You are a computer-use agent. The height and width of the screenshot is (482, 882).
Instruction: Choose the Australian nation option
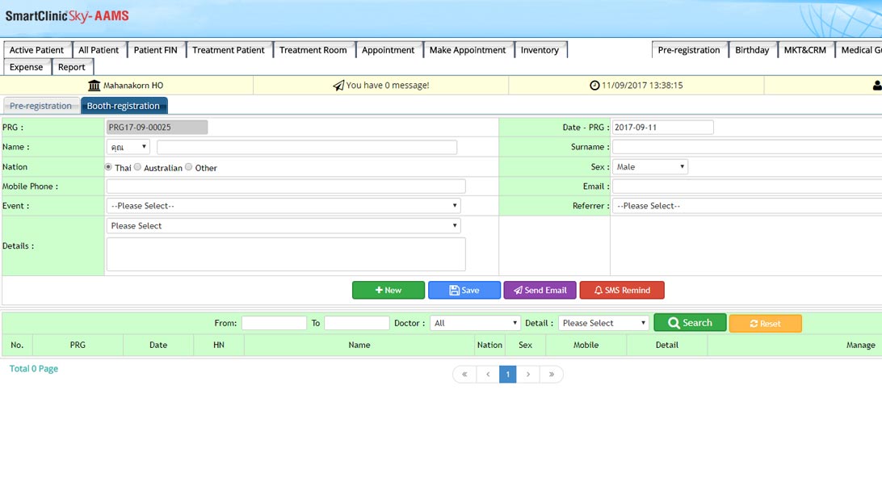pyautogui.click(x=137, y=167)
